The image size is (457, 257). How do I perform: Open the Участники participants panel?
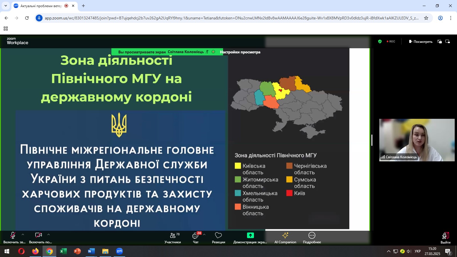(173, 238)
